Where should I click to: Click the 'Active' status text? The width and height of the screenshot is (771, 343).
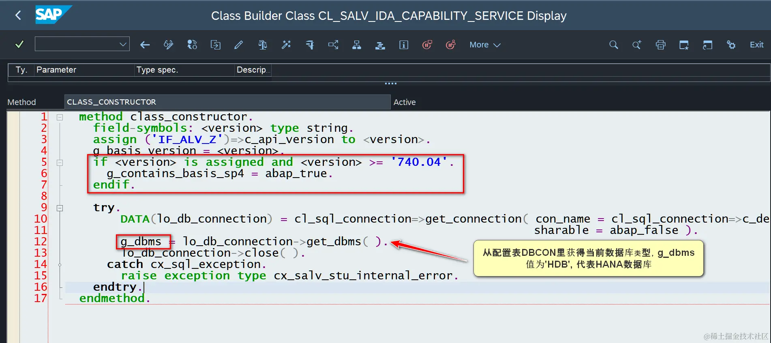405,102
